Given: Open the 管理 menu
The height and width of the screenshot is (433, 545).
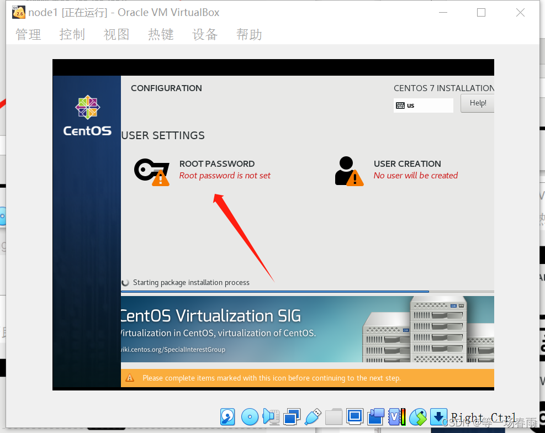Looking at the screenshot, I should click(28, 34).
